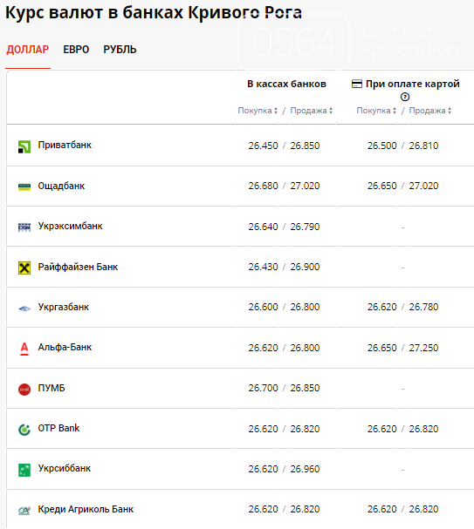
Task: Click the Альфа-Банк red A logo
Action: tap(24, 349)
